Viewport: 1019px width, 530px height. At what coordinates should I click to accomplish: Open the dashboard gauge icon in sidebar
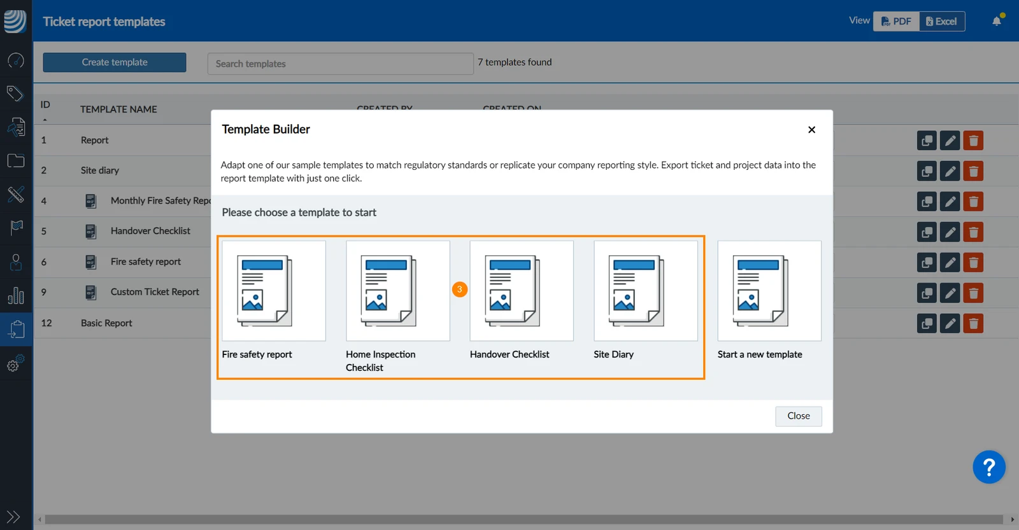[16, 60]
